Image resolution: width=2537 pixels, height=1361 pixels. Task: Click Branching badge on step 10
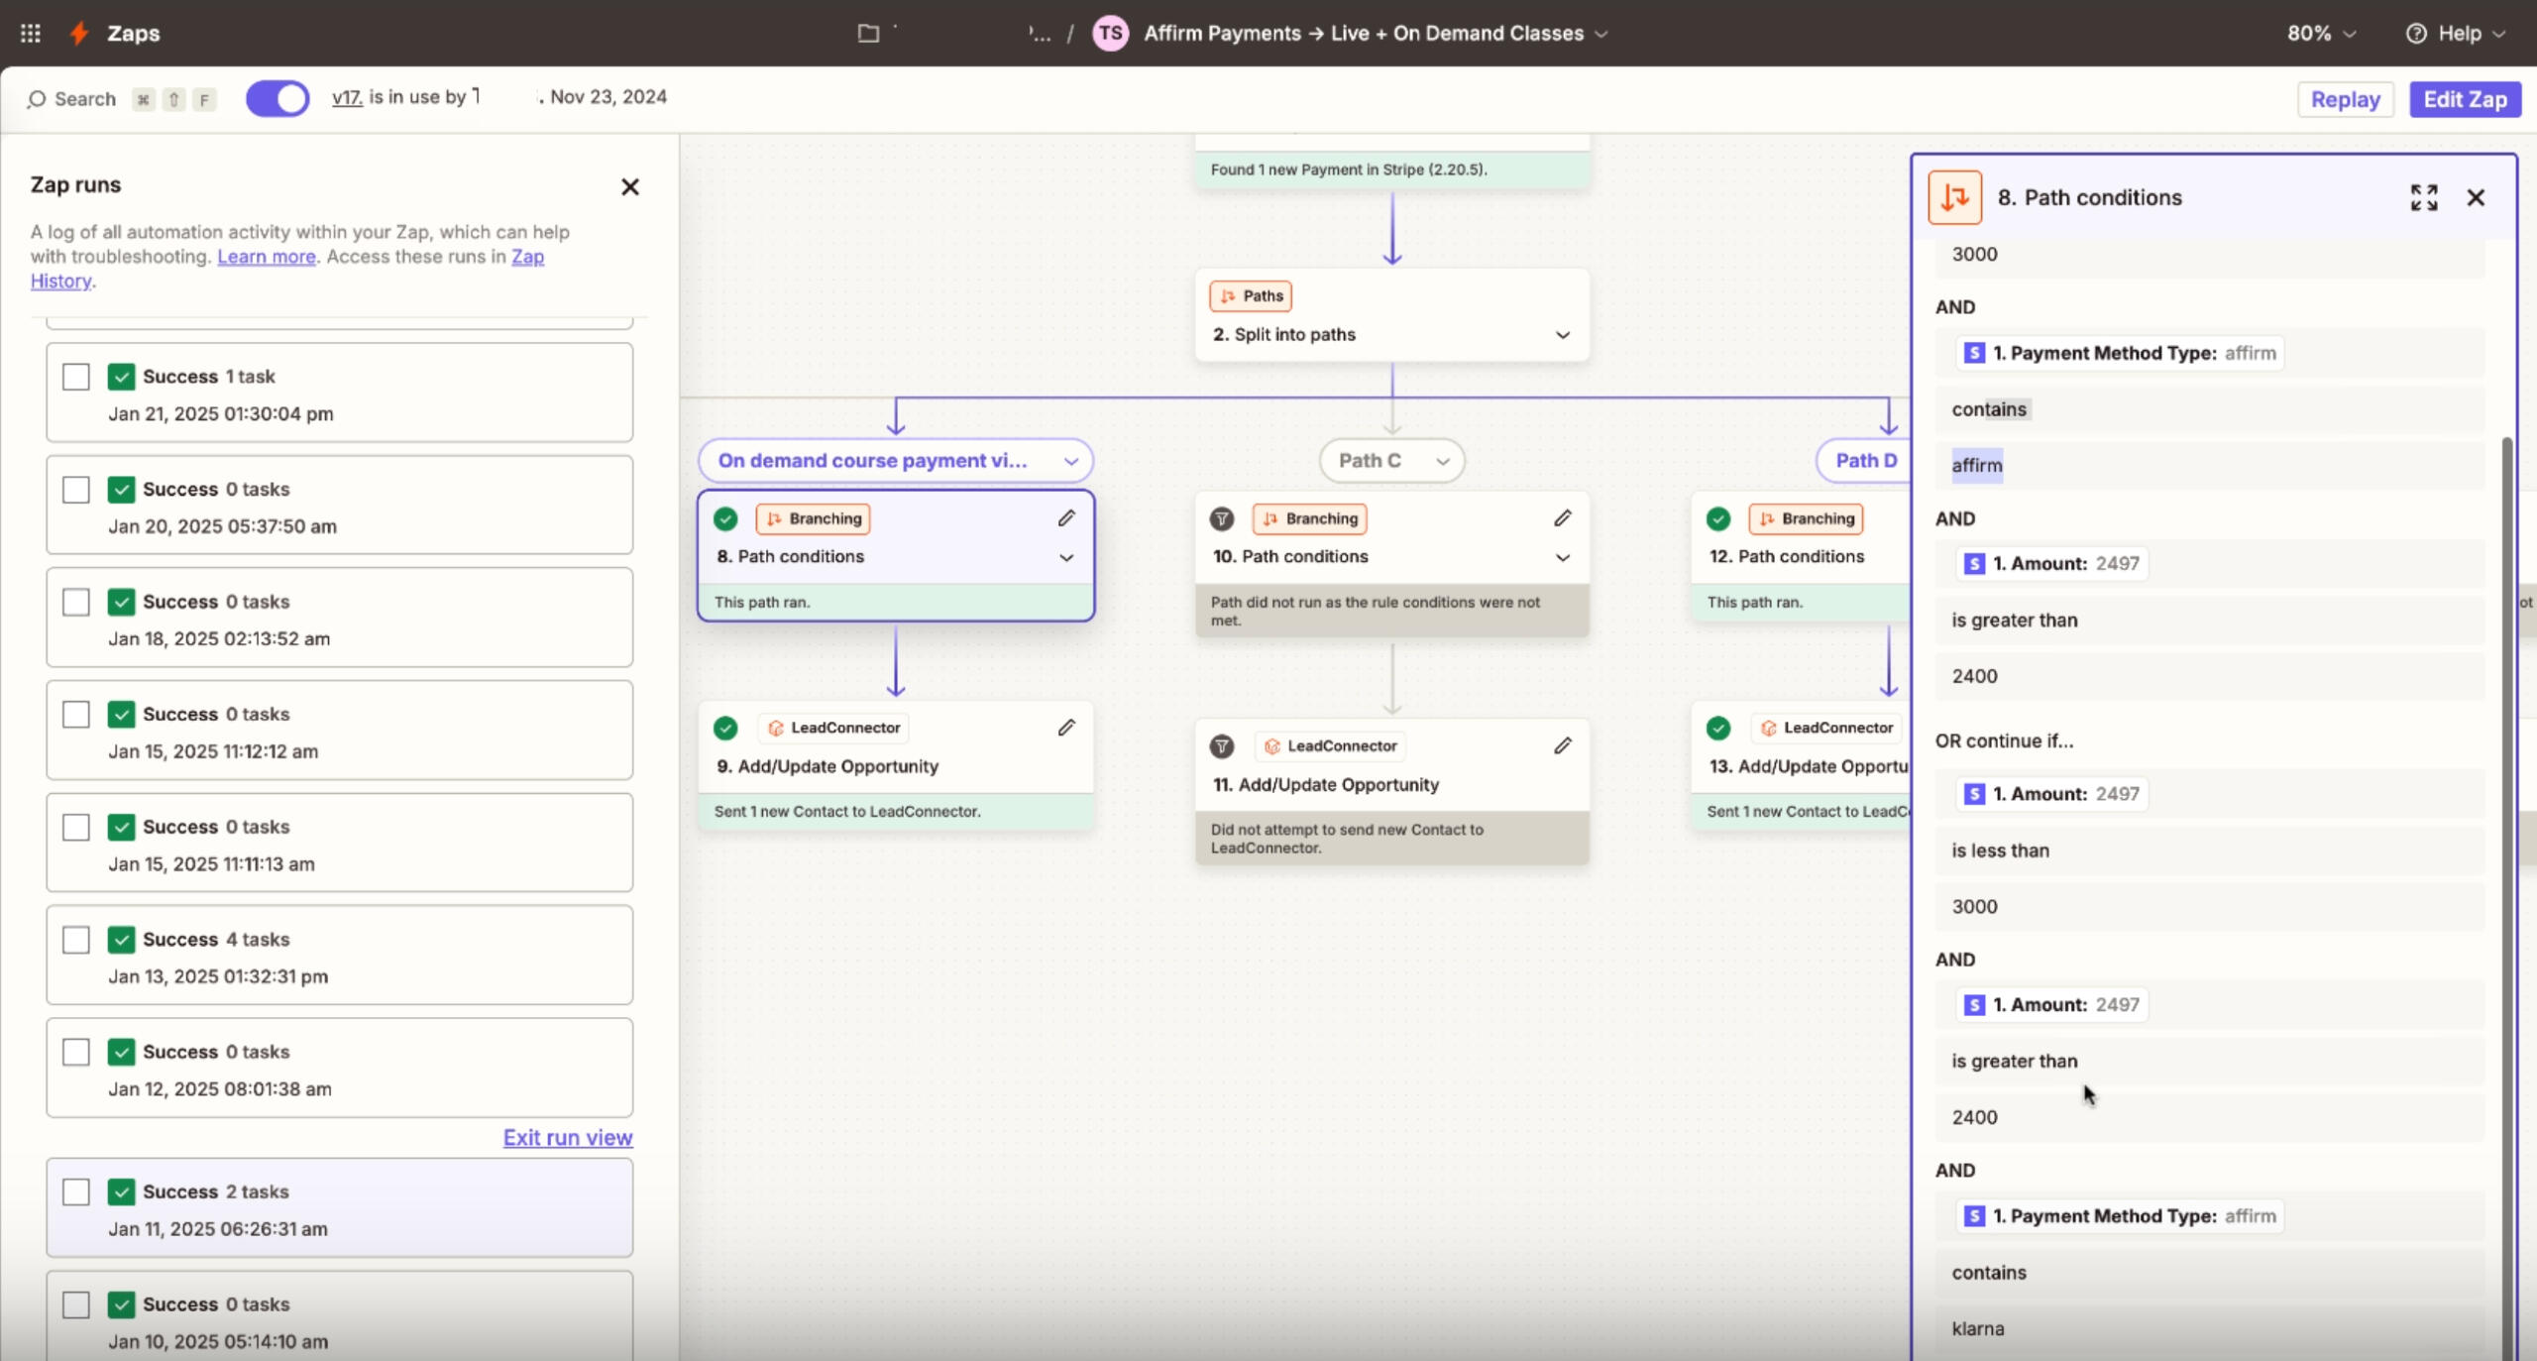pyautogui.click(x=1309, y=518)
